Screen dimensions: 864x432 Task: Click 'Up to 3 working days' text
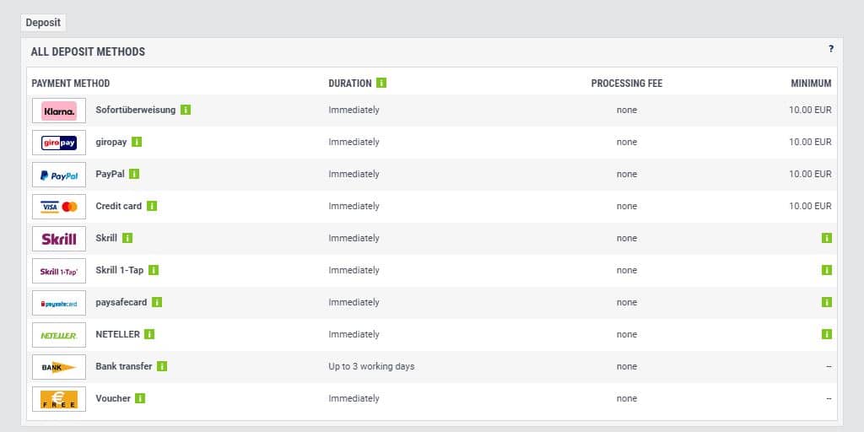point(371,366)
